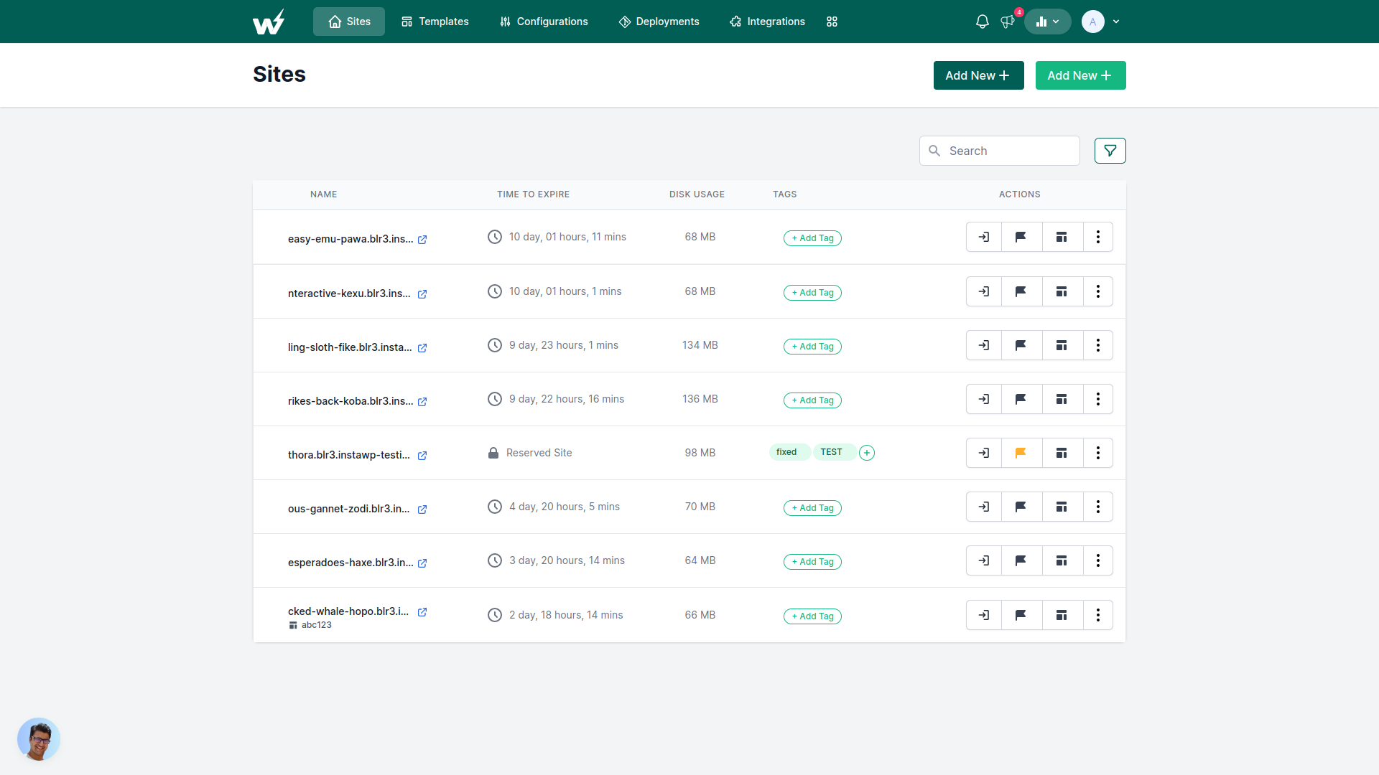Open the apps grid icon in navbar
Viewport: 1379px width, 775px height.
point(832,22)
